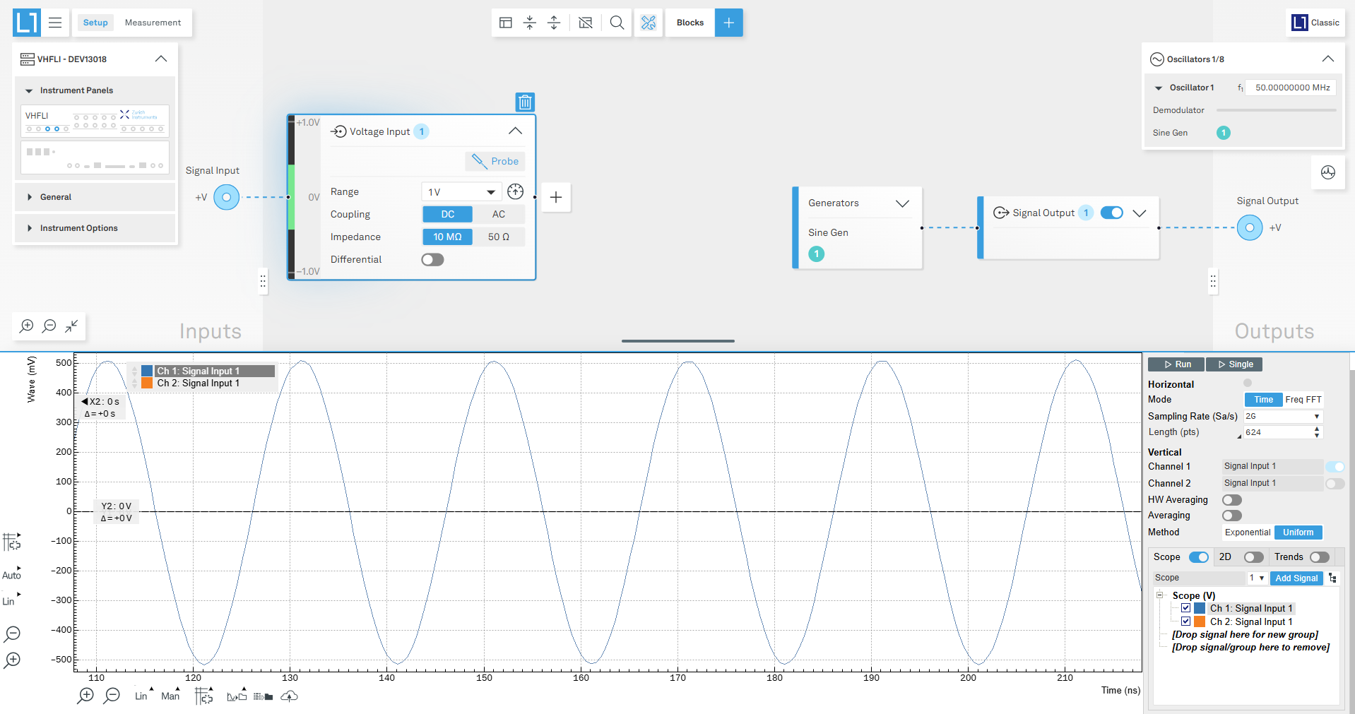Click the magnifier search icon in top toolbar

[617, 23]
